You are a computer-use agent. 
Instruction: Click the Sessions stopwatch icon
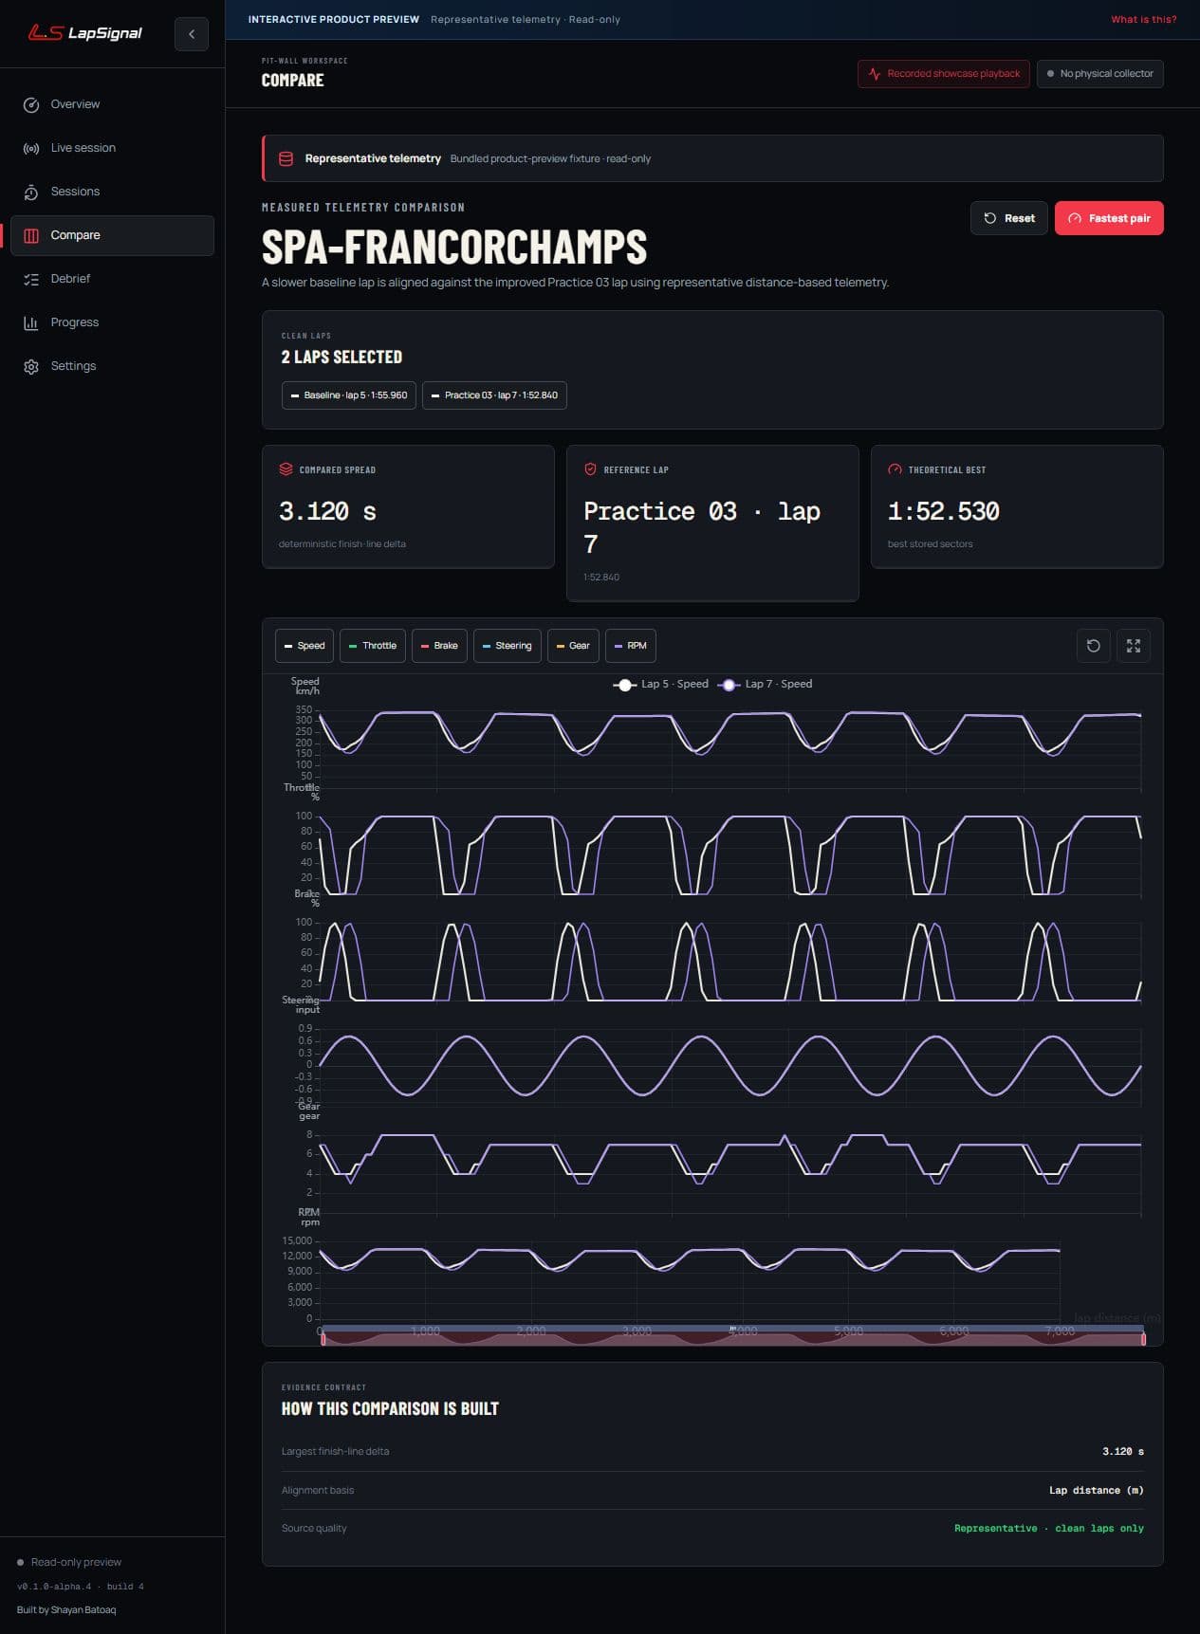31,192
